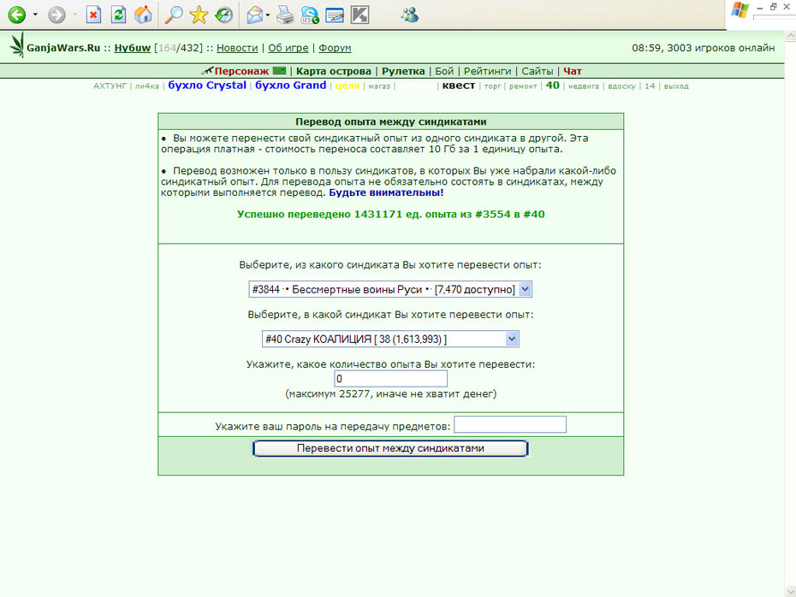
Task: Click the page scrollbar down arrow
Action: 790,591
